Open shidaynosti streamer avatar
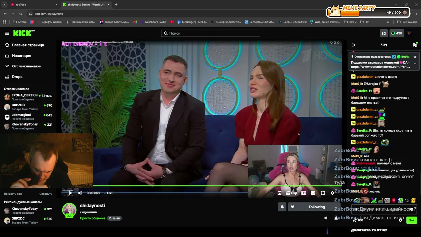Image resolution: width=421 pixels, height=237 pixels. (69, 210)
